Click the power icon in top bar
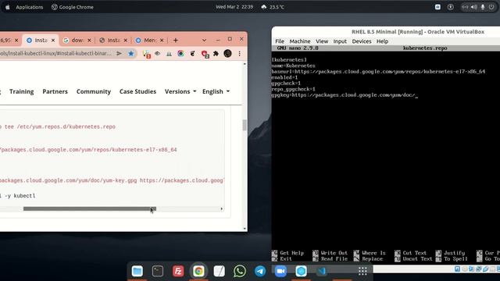 pyautogui.click(x=491, y=7)
